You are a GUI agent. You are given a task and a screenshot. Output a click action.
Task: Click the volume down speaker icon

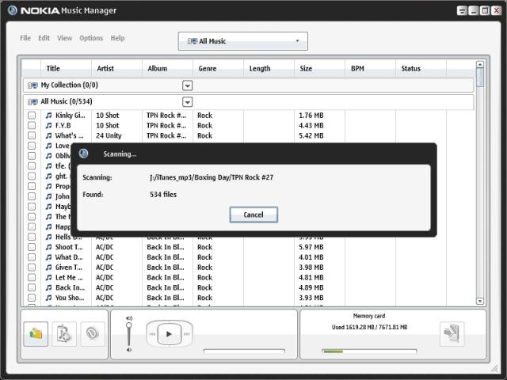(x=129, y=350)
